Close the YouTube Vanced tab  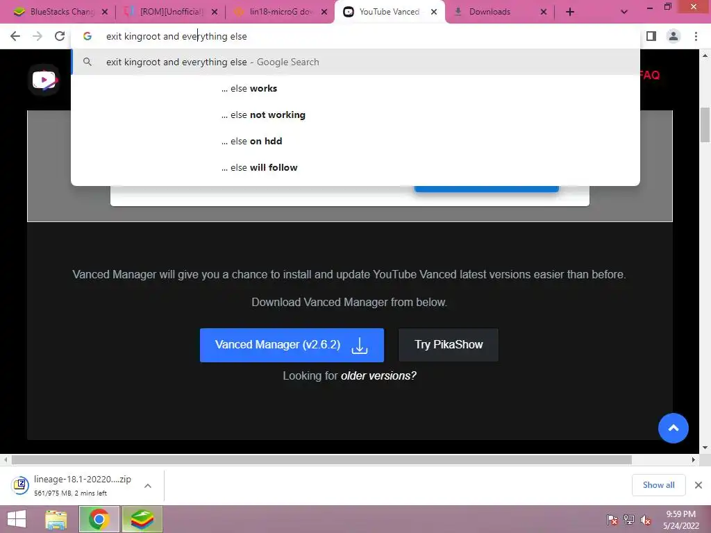click(434, 12)
